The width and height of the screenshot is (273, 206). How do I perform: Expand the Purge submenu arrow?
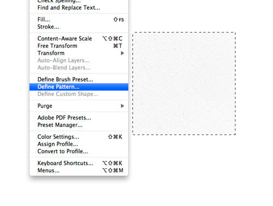pyautogui.click(x=122, y=106)
